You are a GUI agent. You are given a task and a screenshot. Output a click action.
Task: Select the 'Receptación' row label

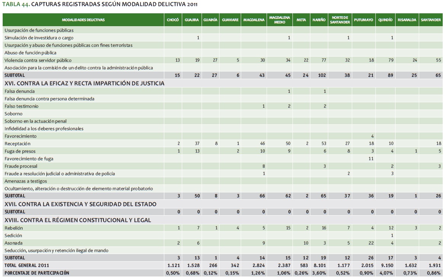pyautogui.click(x=17, y=144)
